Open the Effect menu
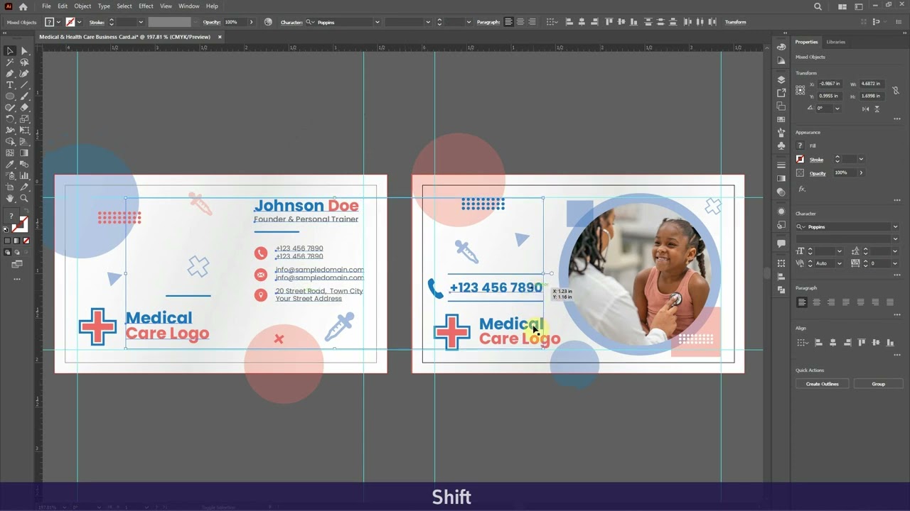The height and width of the screenshot is (511, 910). click(146, 6)
